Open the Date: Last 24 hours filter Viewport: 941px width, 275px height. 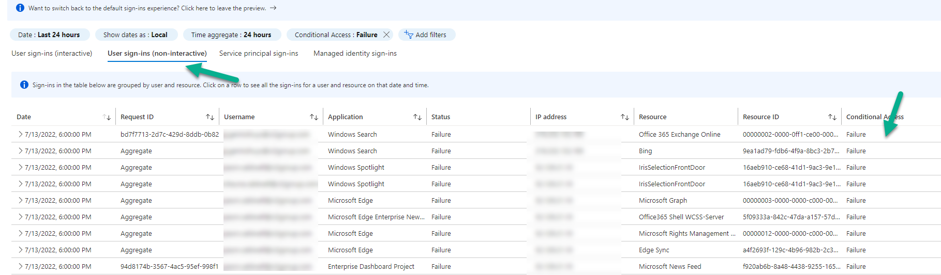click(x=49, y=35)
